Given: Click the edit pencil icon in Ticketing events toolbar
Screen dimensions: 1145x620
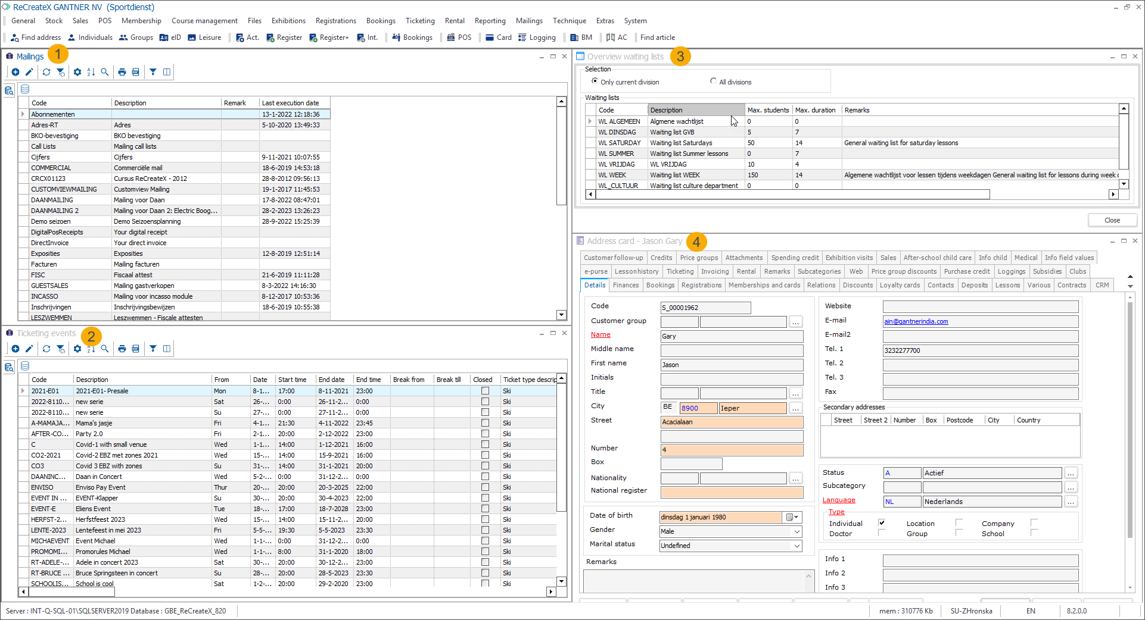Looking at the screenshot, I should [x=29, y=349].
